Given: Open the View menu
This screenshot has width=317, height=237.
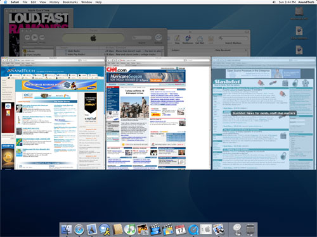Looking at the screenshot, I should tap(42, 2).
